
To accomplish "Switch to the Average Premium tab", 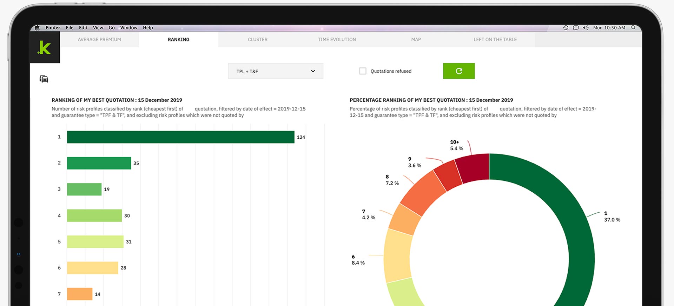I will (99, 40).
